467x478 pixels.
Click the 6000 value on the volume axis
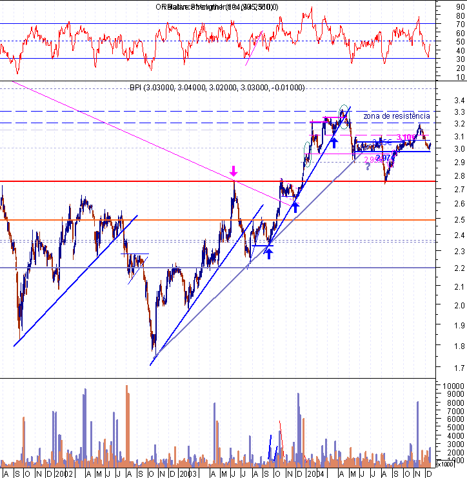point(455,419)
